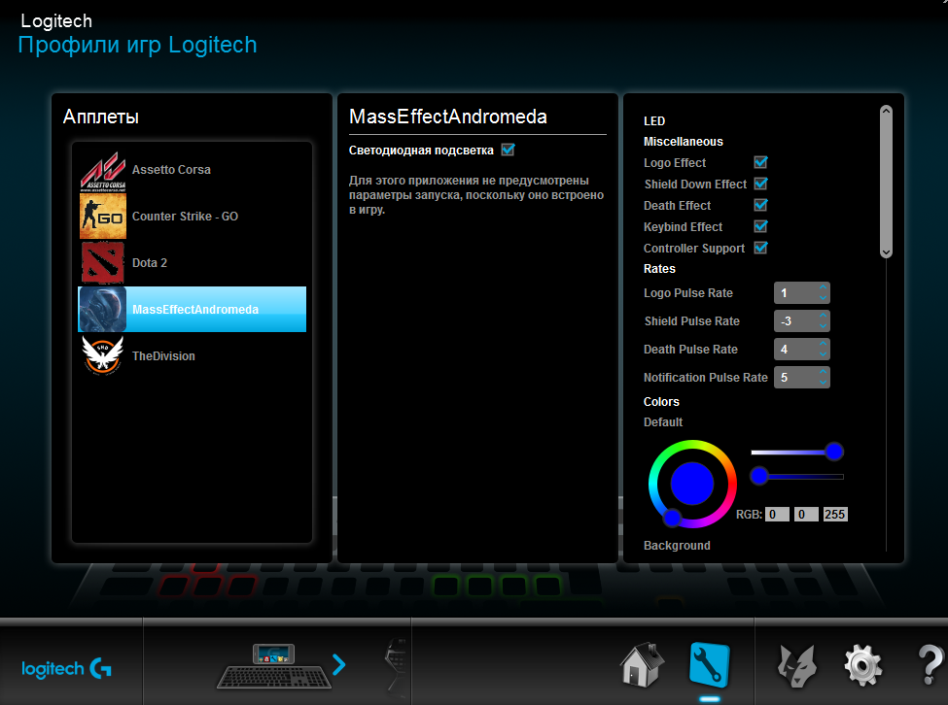Turn off the Keybind Effect checkbox

coord(760,226)
